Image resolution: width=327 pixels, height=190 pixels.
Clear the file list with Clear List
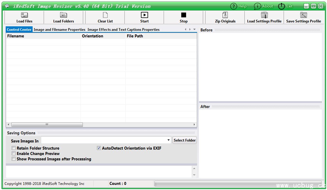point(105,15)
